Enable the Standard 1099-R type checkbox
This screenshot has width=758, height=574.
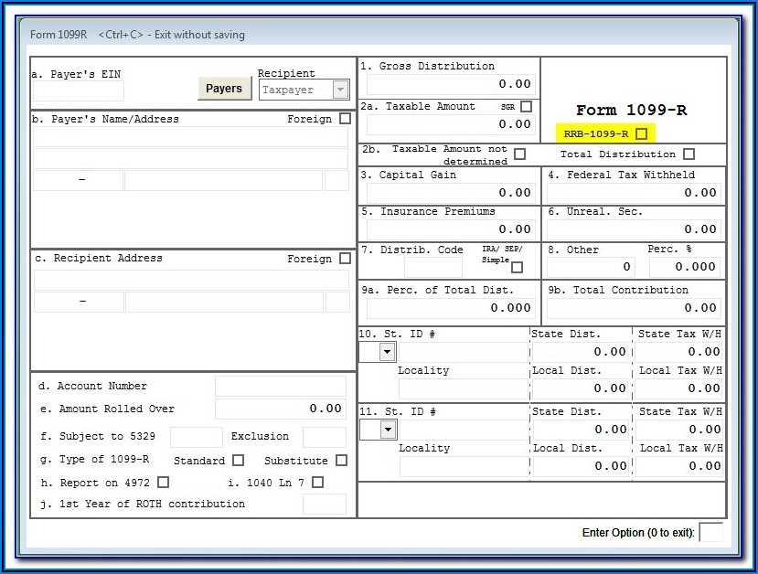coord(238,461)
